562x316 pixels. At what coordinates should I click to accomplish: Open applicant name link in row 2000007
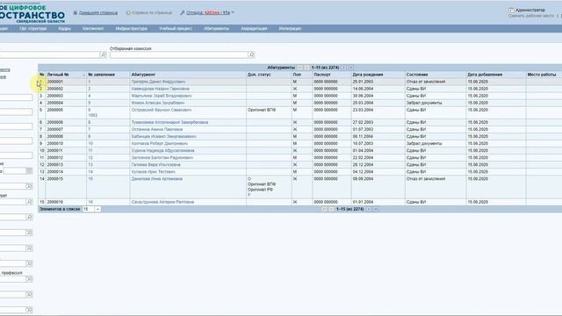156,129
